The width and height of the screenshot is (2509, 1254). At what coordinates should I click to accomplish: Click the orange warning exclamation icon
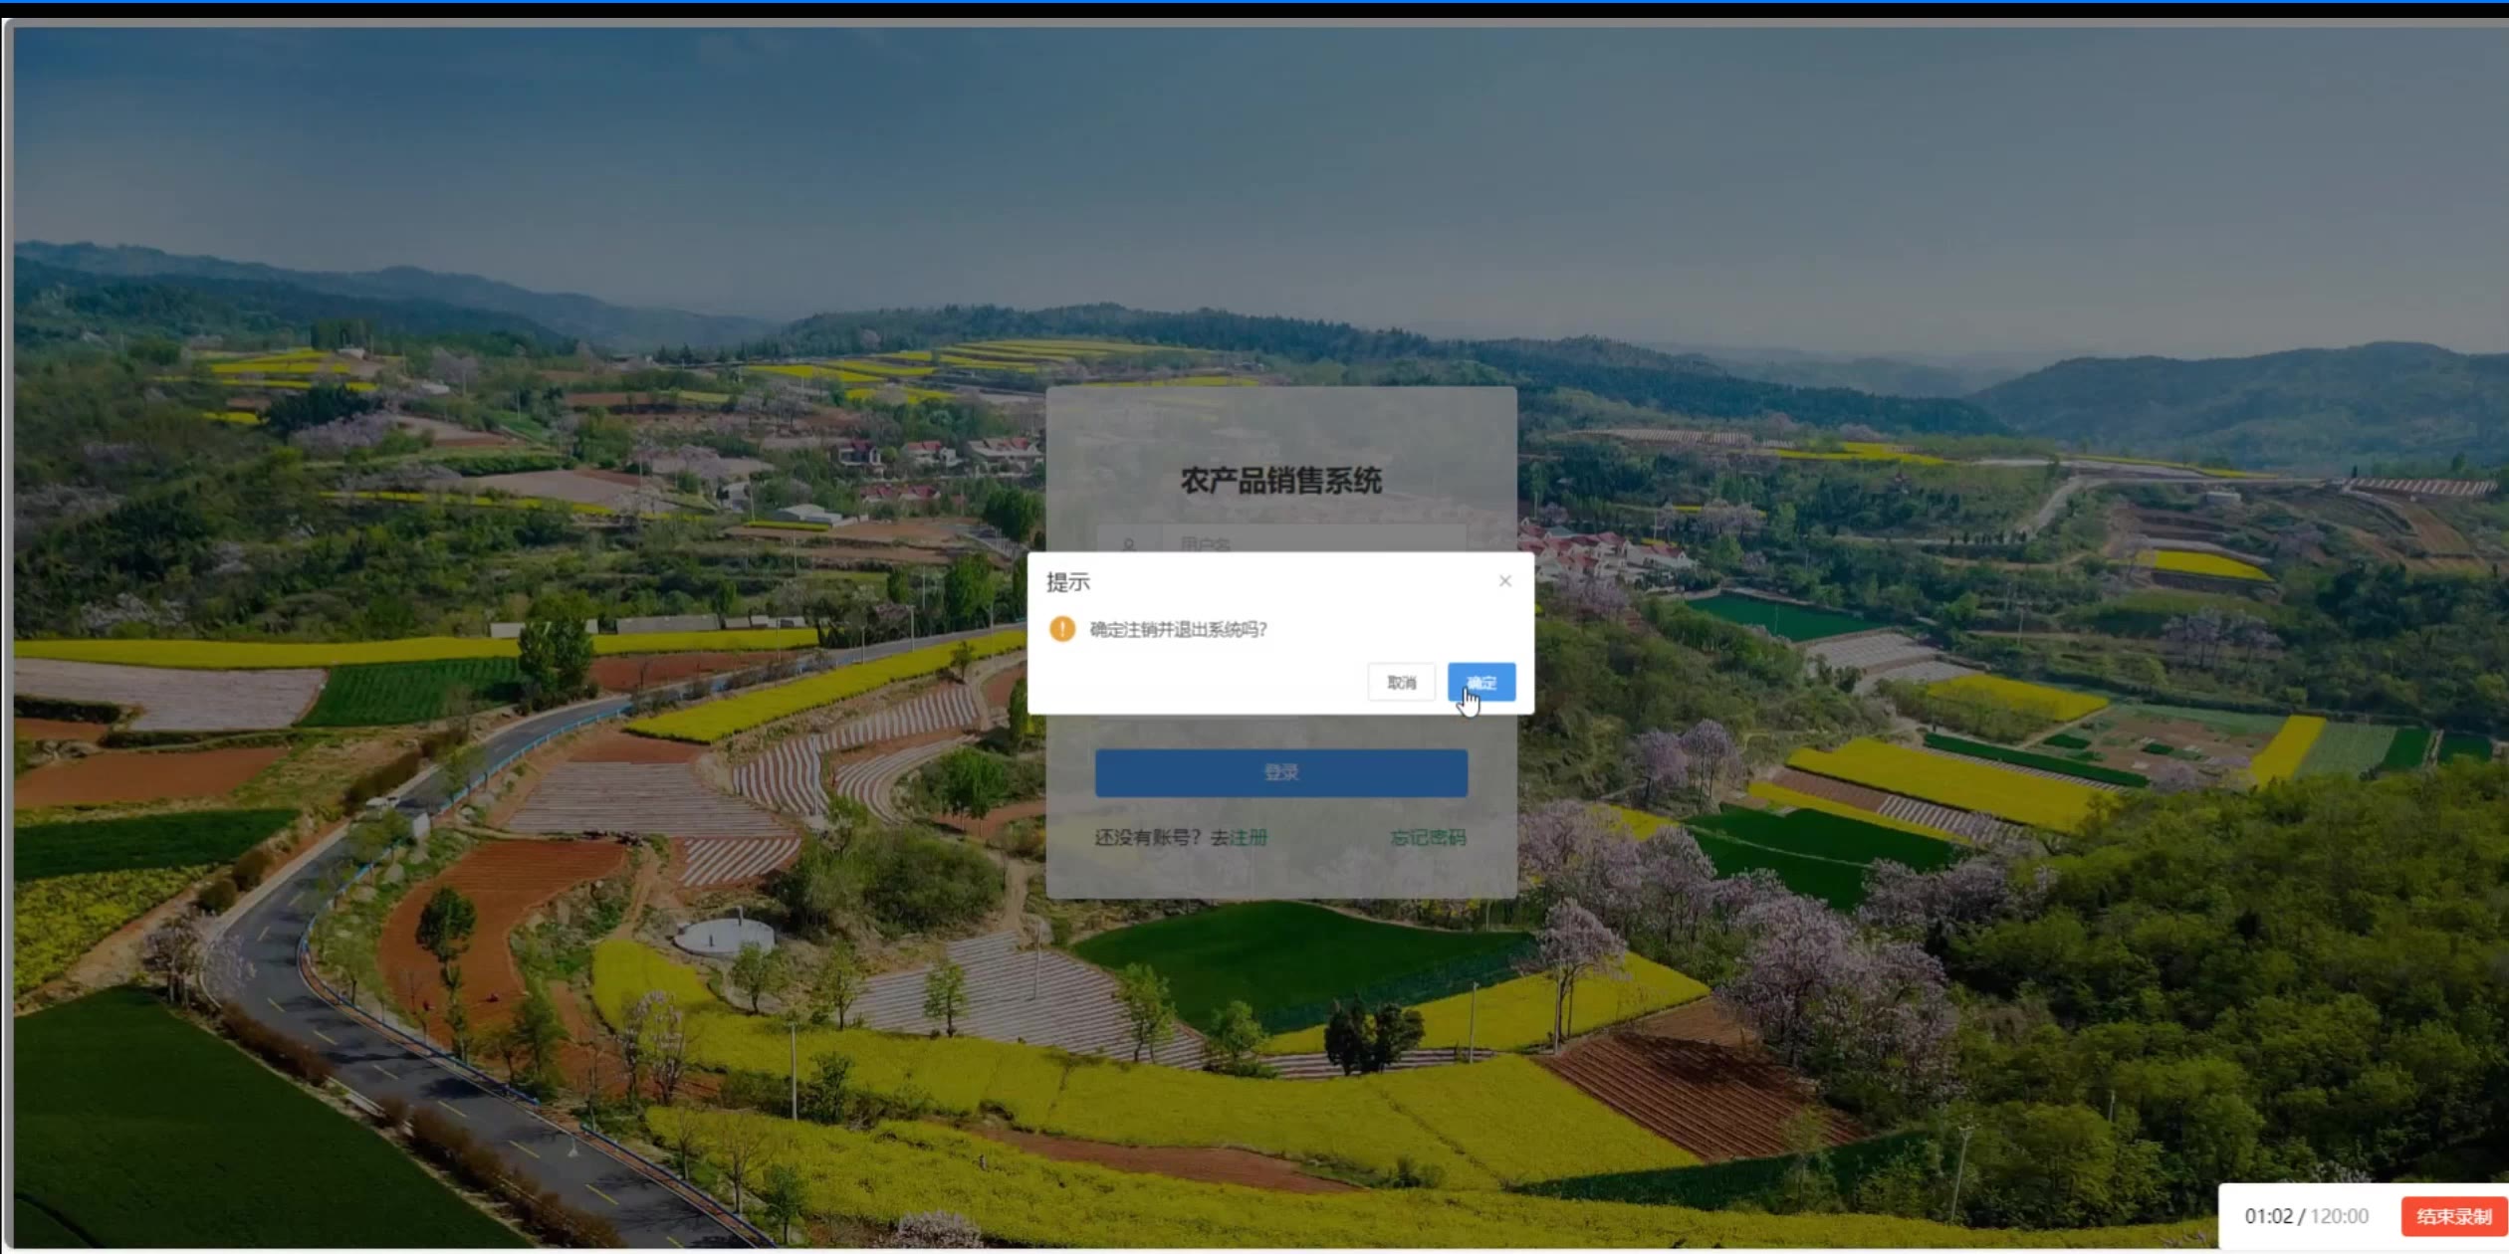(x=1062, y=629)
